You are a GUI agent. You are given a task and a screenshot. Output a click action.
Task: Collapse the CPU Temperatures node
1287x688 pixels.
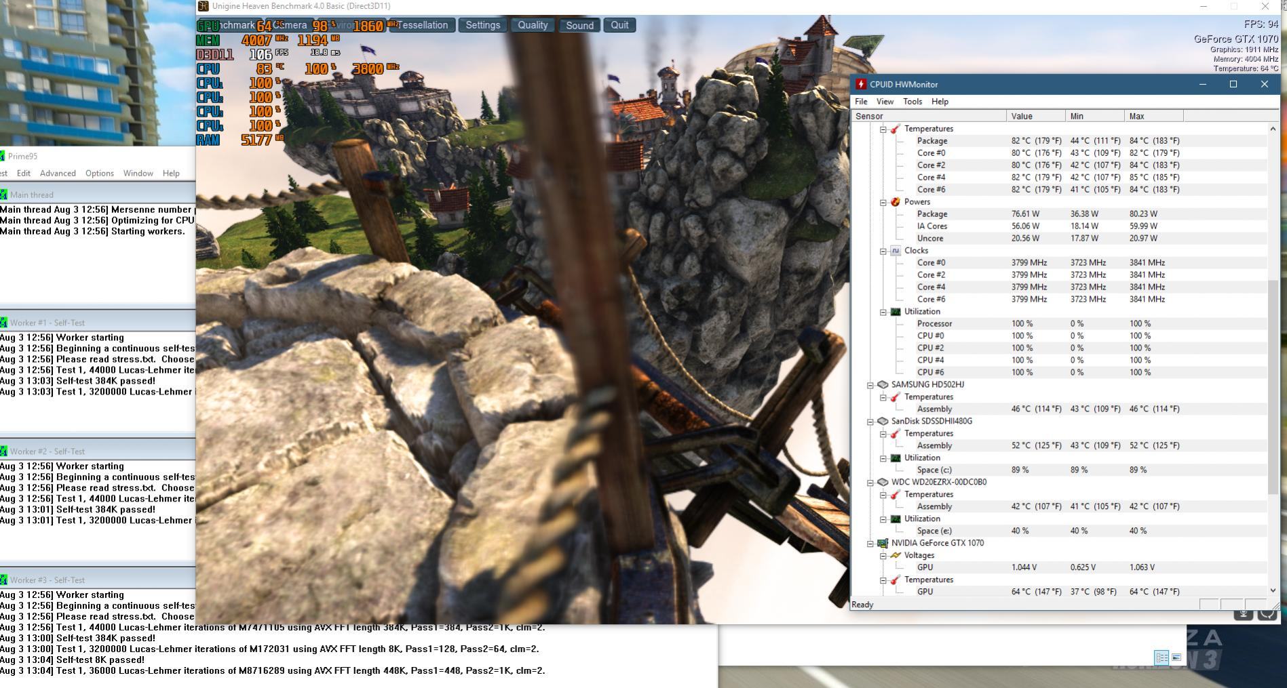(x=883, y=129)
